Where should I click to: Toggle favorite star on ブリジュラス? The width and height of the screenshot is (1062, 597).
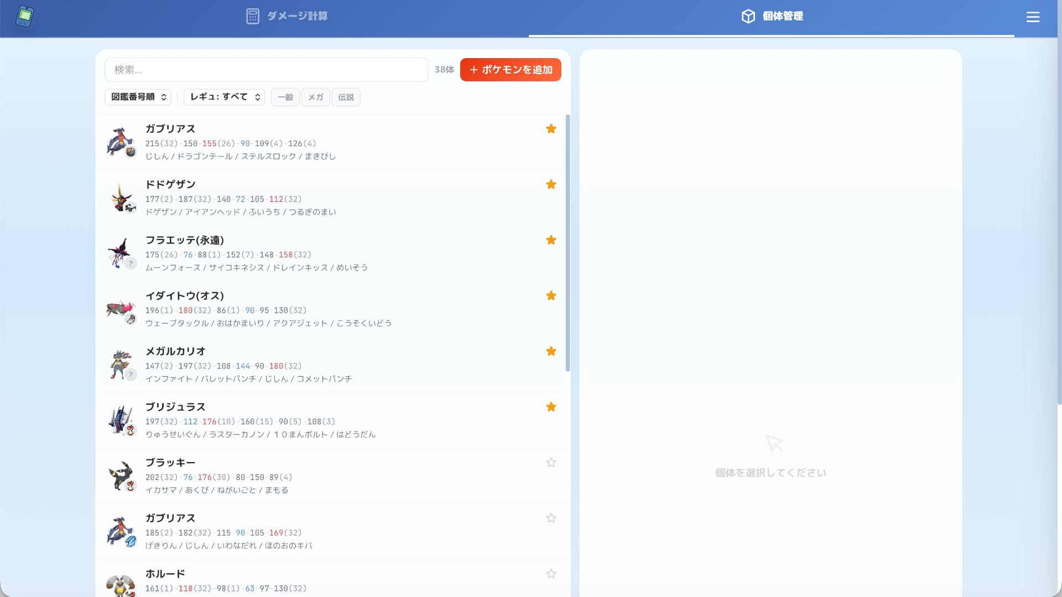click(x=551, y=407)
